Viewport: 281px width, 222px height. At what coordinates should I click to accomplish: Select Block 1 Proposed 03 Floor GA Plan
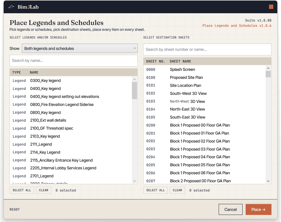205,149
